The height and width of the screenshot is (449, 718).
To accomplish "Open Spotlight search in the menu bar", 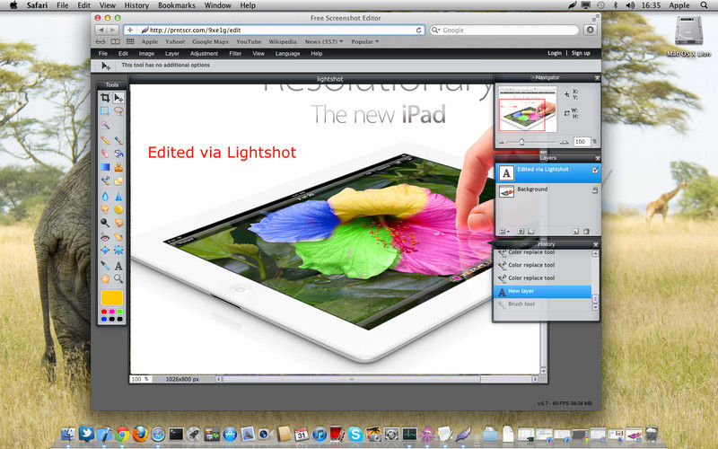I will (x=704, y=5).
